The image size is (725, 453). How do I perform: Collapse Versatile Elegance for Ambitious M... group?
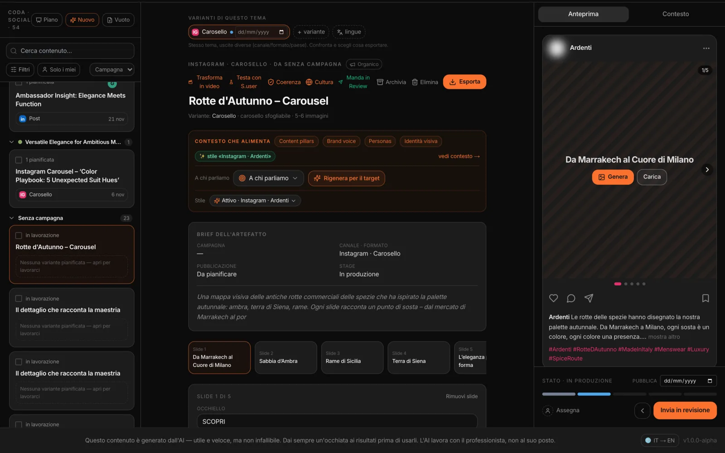coord(12,142)
